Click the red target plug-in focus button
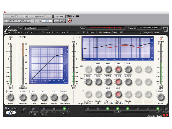 click(x=70, y=20)
